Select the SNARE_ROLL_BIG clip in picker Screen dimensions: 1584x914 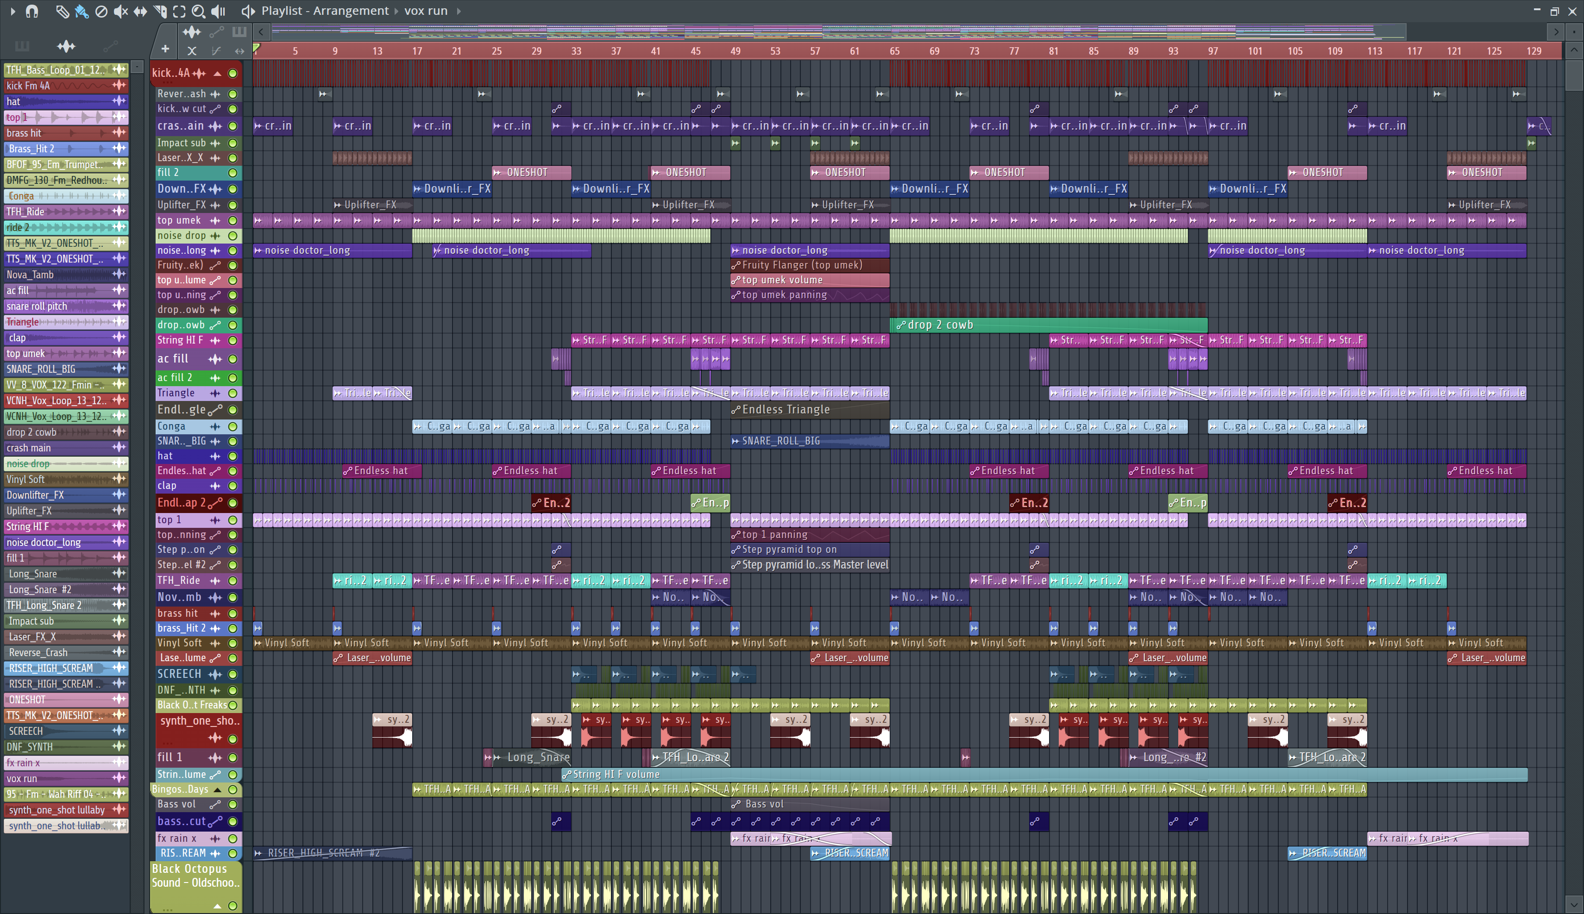tap(66, 369)
